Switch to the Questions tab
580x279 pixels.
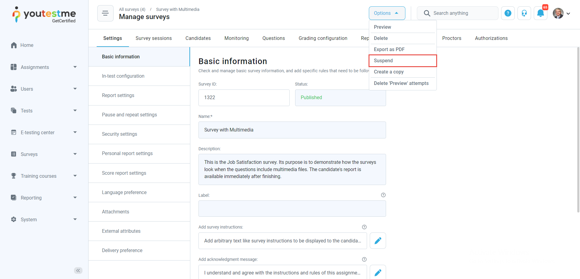[273, 38]
